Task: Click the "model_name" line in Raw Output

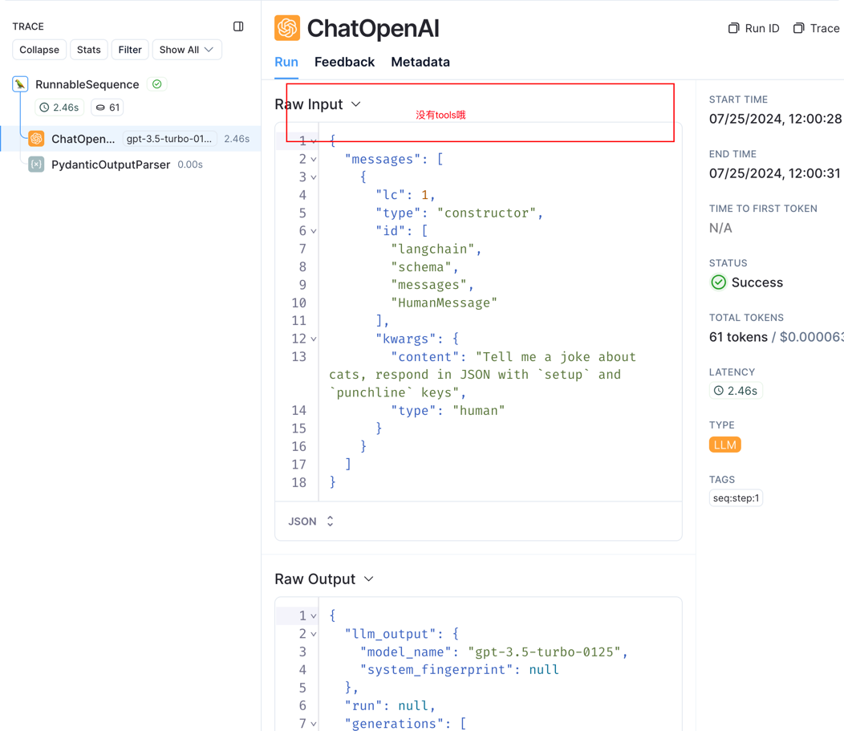Action: click(x=493, y=652)
